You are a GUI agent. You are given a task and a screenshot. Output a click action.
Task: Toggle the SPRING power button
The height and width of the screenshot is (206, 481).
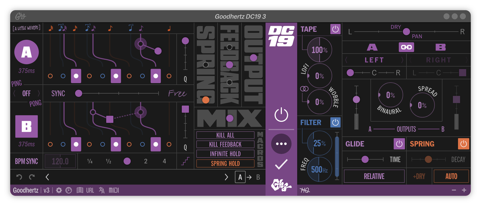pos(463,144)
